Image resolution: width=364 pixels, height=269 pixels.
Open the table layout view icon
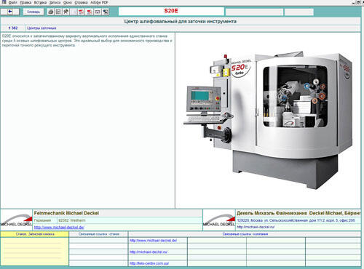click(58, 12)
